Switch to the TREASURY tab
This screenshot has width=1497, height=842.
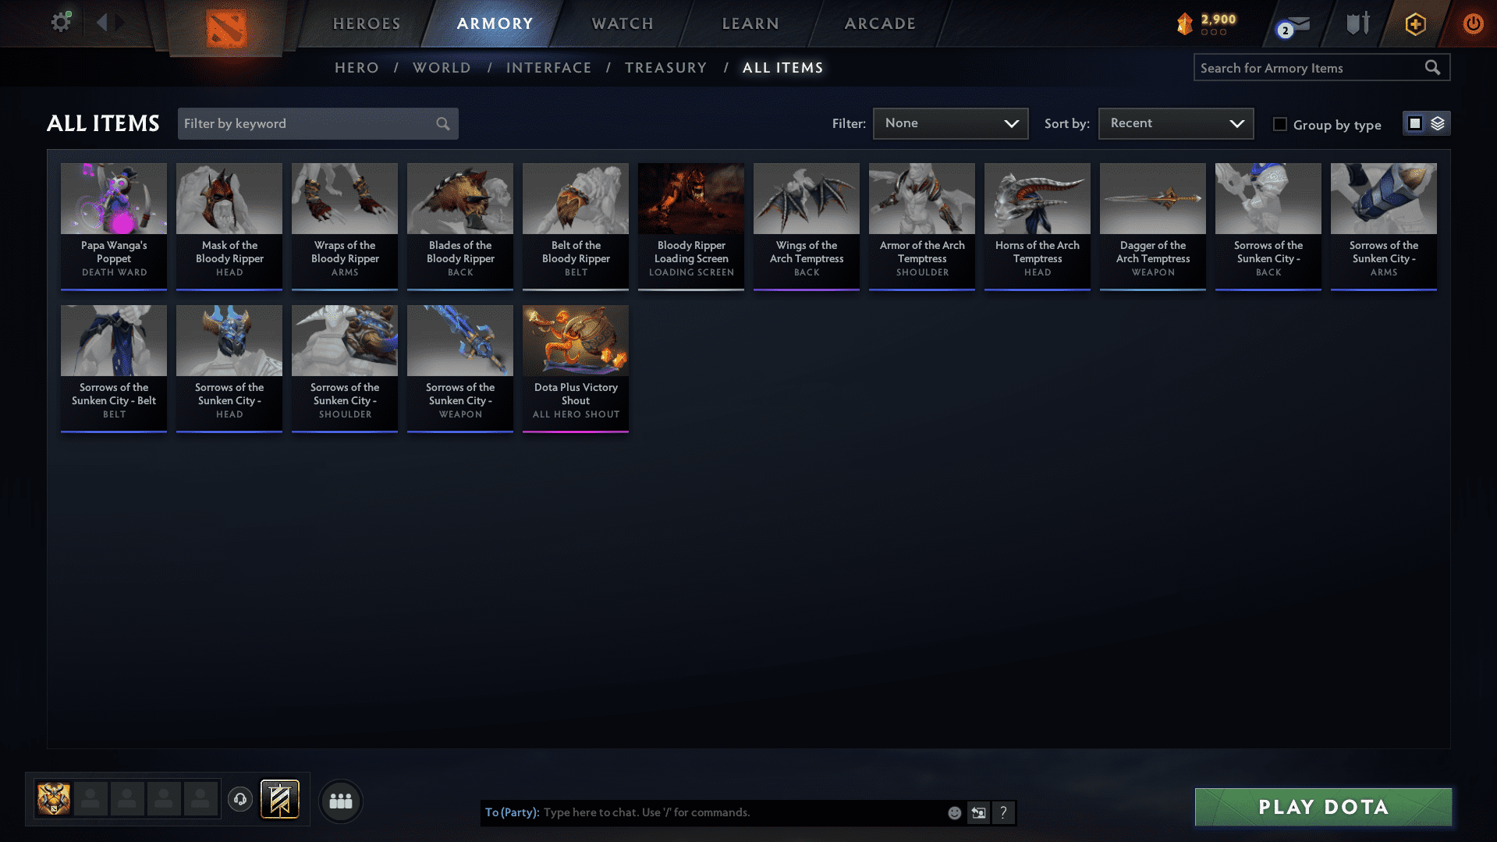tap(665, 68)
